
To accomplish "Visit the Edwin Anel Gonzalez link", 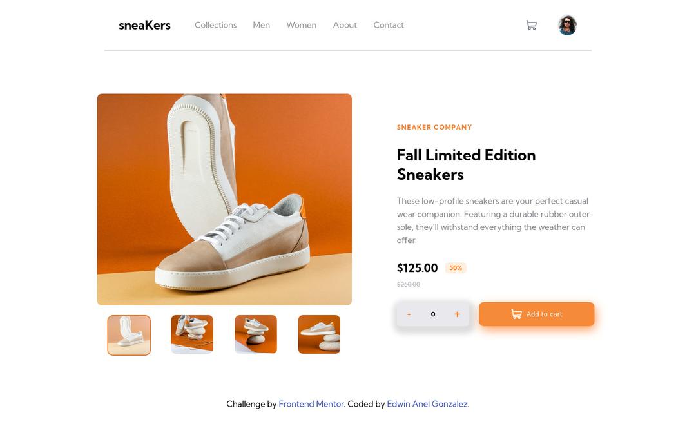I will pos(427,404).
